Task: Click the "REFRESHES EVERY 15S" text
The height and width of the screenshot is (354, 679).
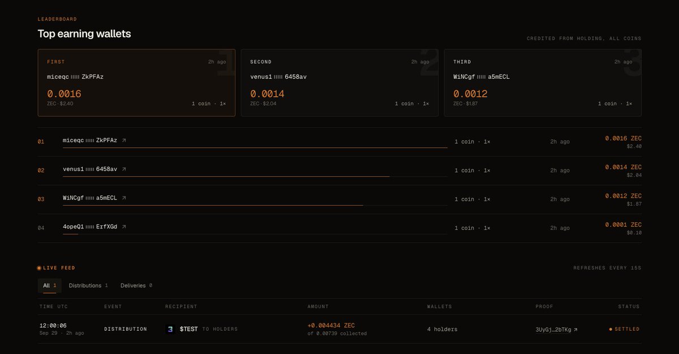Action: (x=607, y=268)
